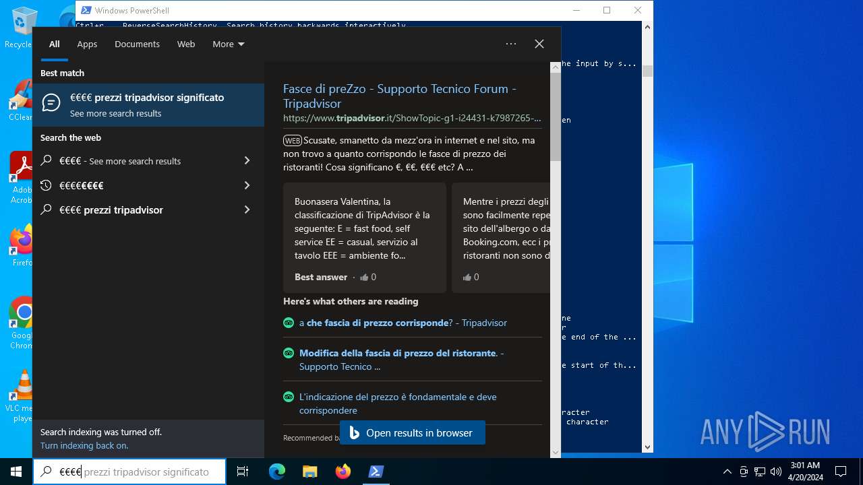Select the '€€€€€€€€' history suggestion

(135, 185)
